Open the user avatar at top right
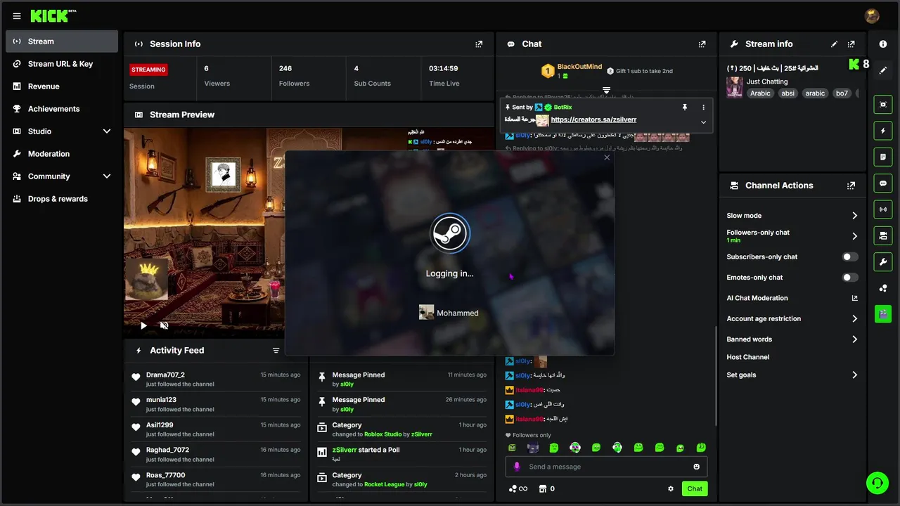Image resolution: width=900 pixels, height=506 pixels. coord(872,16)
